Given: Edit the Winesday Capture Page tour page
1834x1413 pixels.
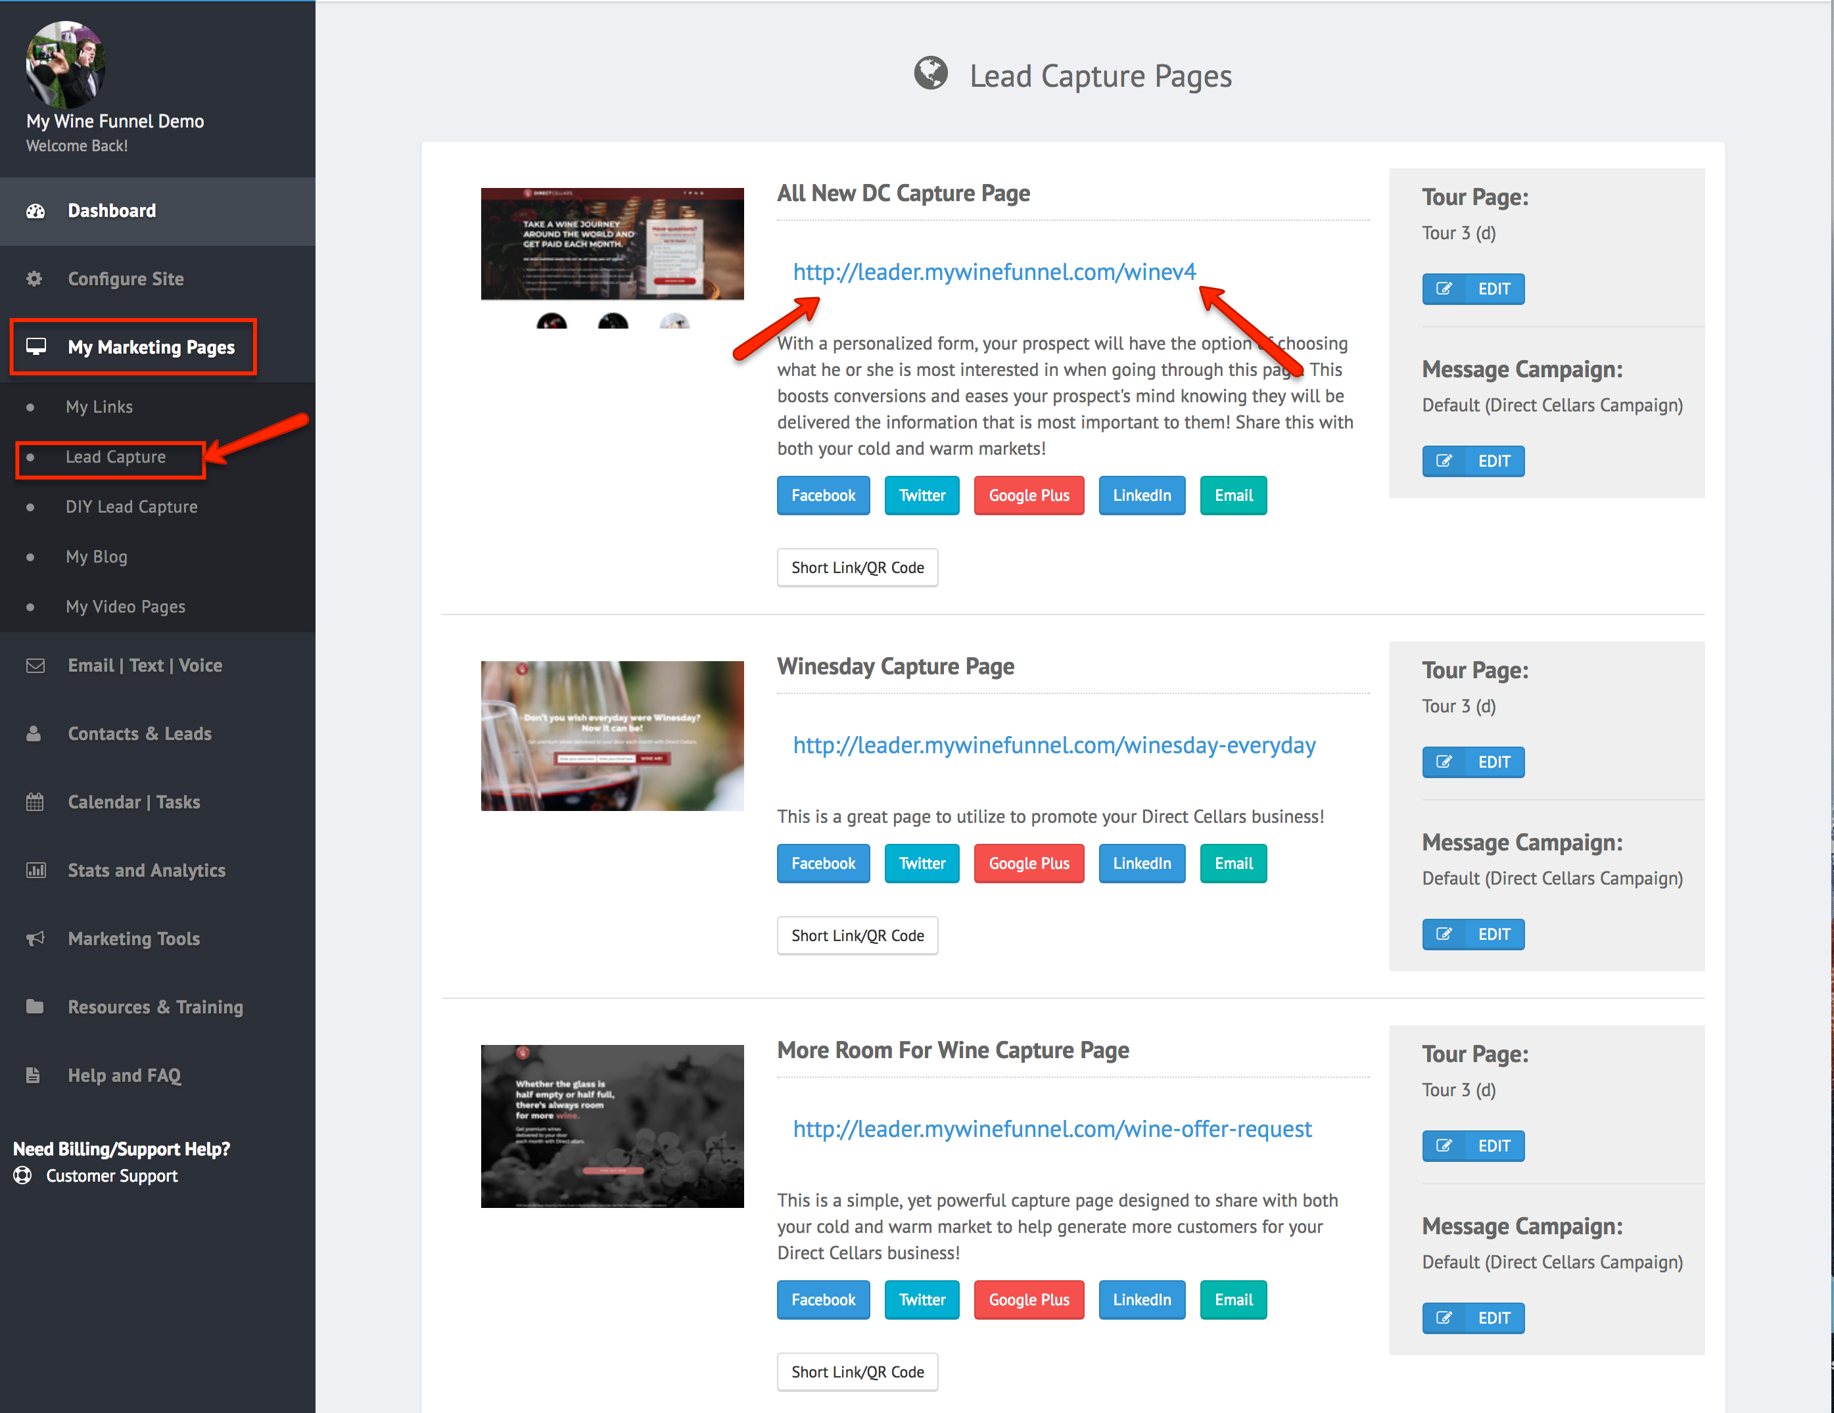Looking at the screenshot, I should pos(1473,762).
